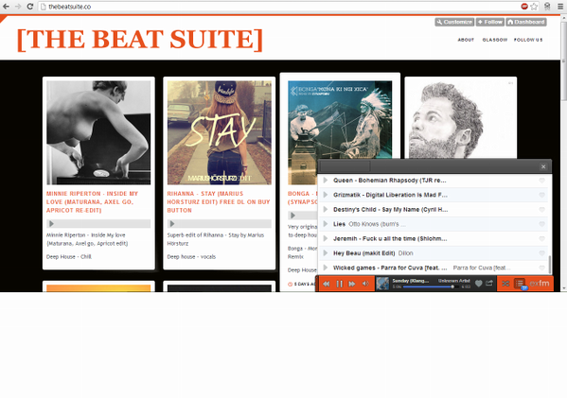Click the Unknown Artist label in player

(453, 281)
